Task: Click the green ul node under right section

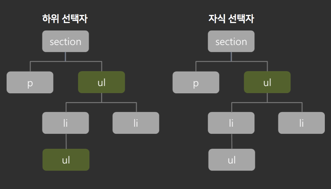Action: [267, 82]
